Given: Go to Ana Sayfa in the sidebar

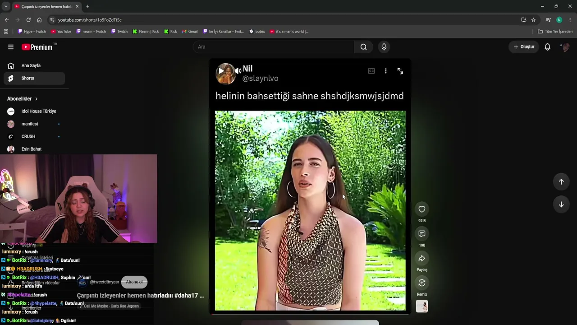Looking at the screenshot, I should [34, 65].
